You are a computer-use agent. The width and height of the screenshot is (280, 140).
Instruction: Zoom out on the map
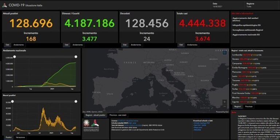(x=225, y=106)
